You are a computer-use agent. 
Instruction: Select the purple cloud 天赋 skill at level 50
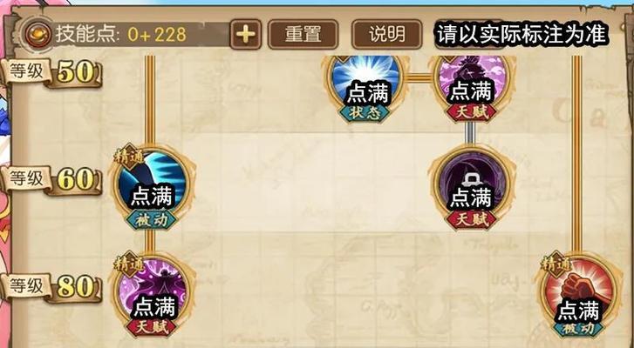(x=472, y=81)
